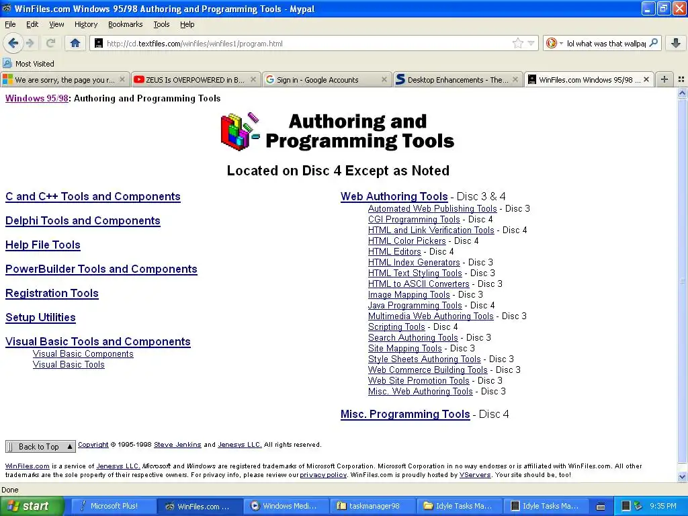
Task: Open C and C++ Tools and Components
Action: (x=93, y=197)
